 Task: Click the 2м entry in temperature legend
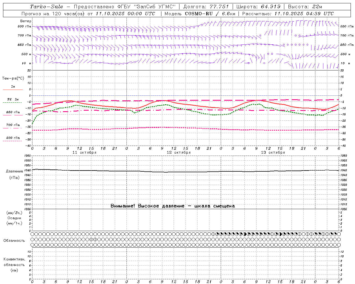[x=13, y=87]
